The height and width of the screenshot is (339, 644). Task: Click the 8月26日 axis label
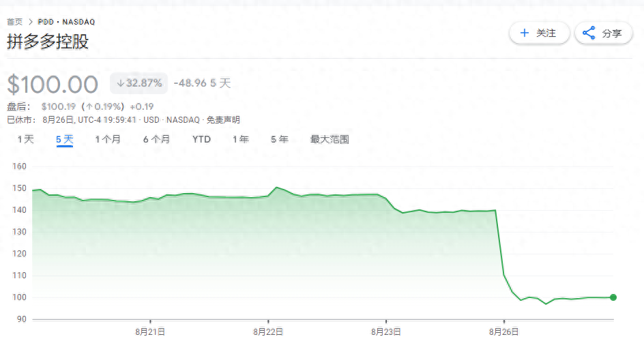coord(503,331)
